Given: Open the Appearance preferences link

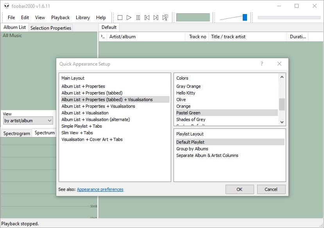Looking at the screenshot, I should pos(100,189).
